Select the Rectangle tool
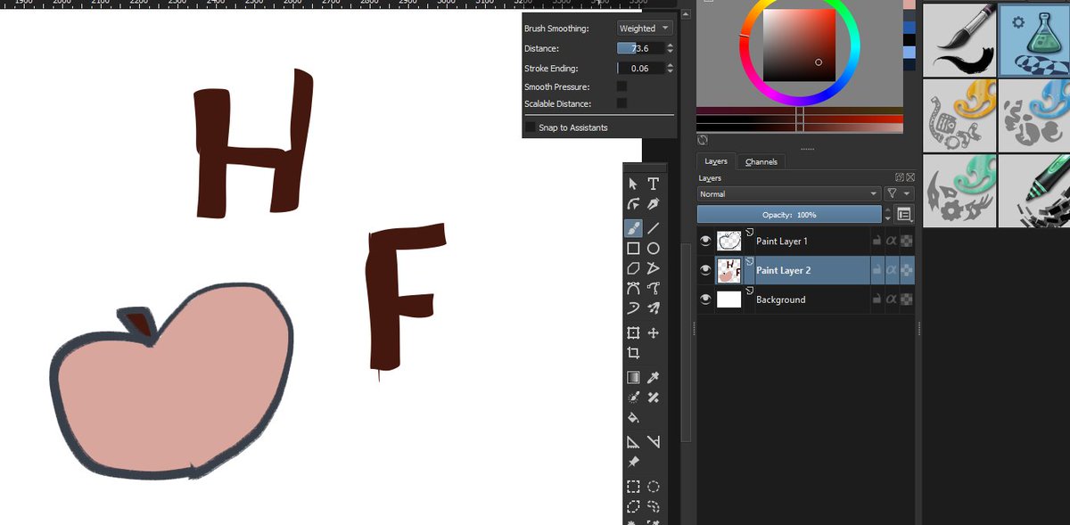1070x525 pixels. click(x=633, y=249)
